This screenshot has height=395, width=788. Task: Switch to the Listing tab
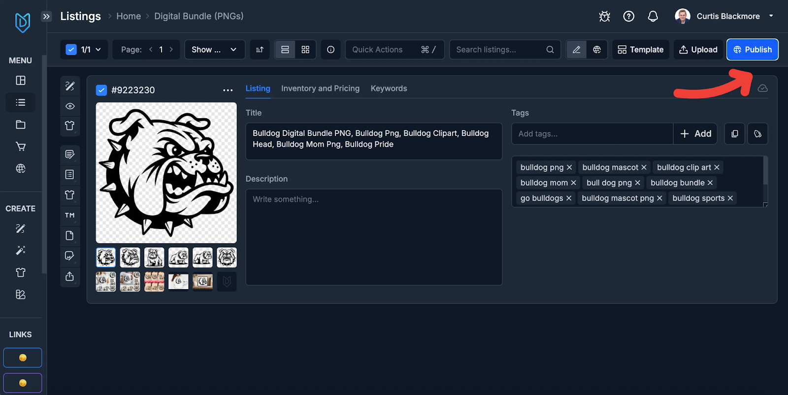(258, 88)
